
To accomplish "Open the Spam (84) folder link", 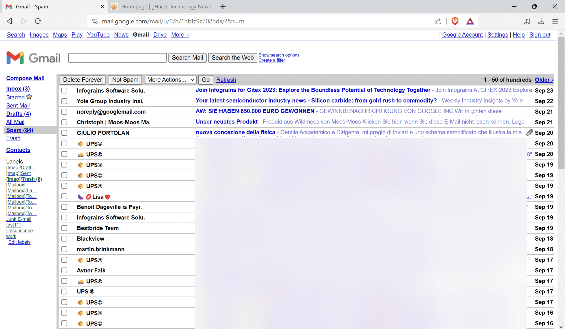I will click(x=19, y=130).
